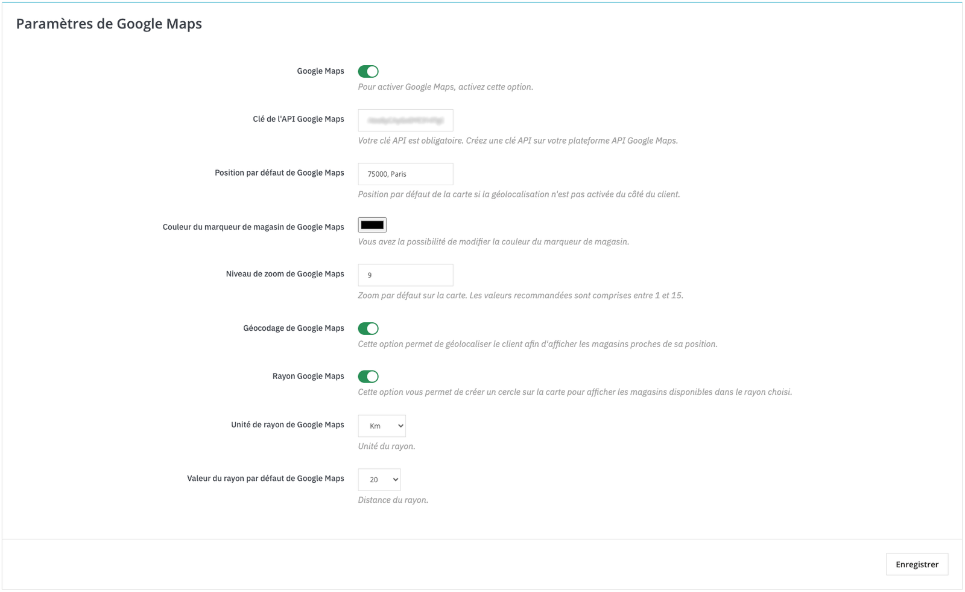
Task: Click the 'Valeur du rayon par défaut' label
Action: pos(265,479)
